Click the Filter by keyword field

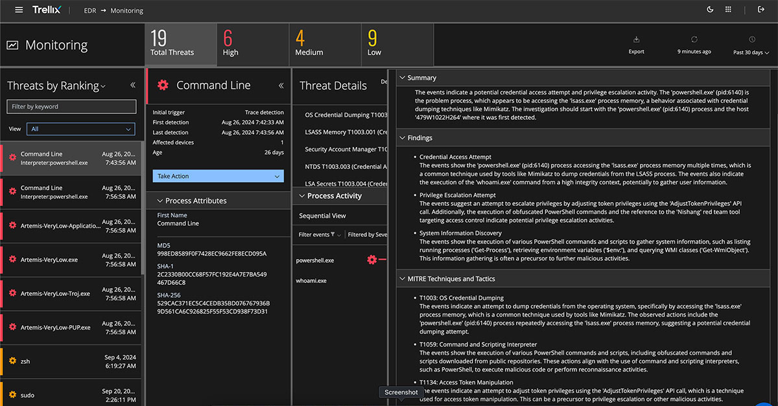71,107
